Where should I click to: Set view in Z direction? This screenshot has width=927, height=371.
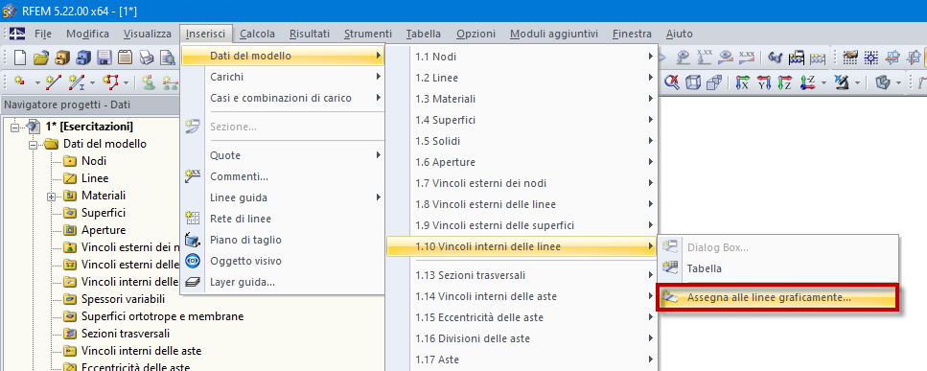tap(785, 82)
